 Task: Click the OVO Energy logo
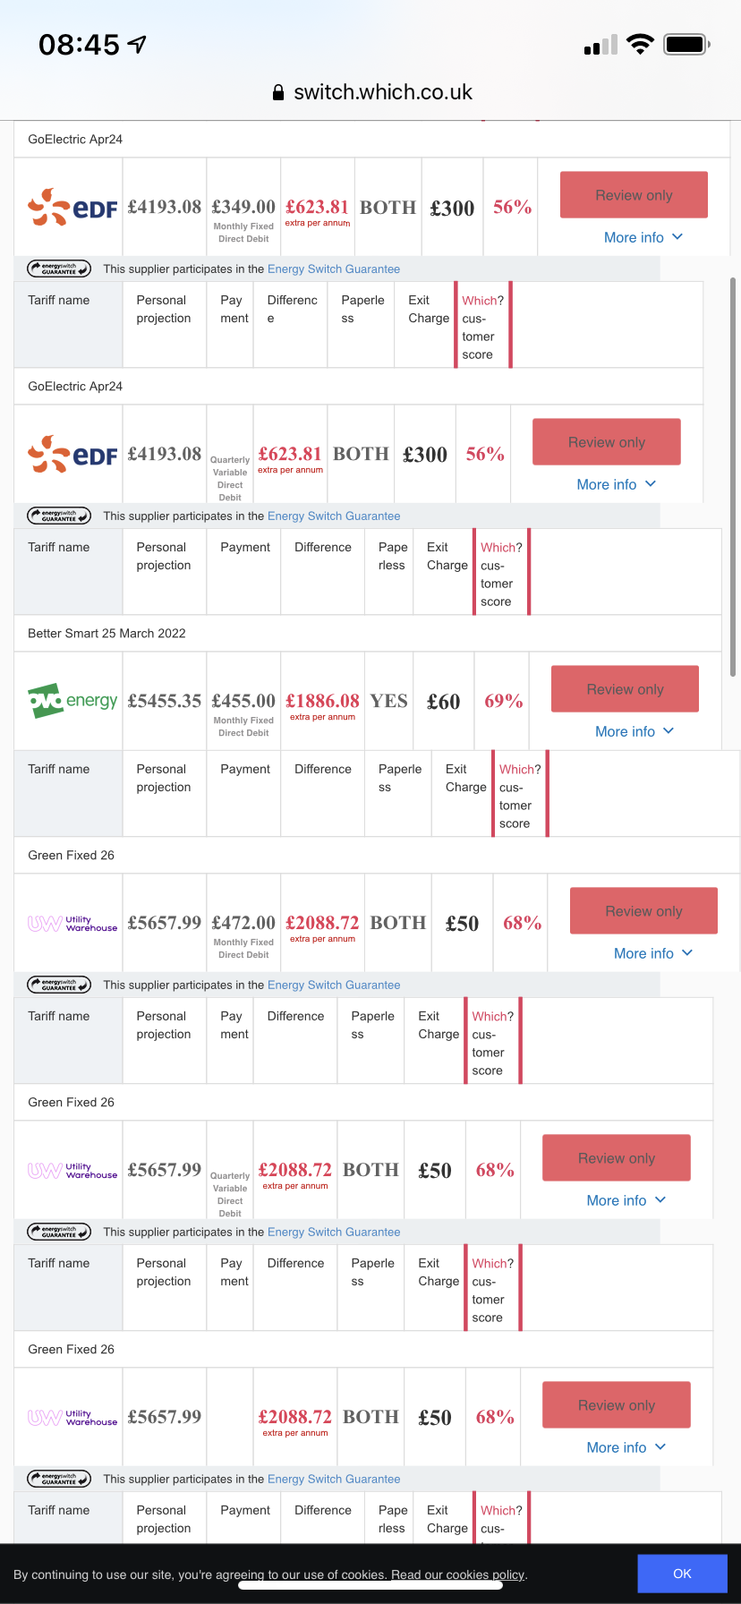point(72,701)
